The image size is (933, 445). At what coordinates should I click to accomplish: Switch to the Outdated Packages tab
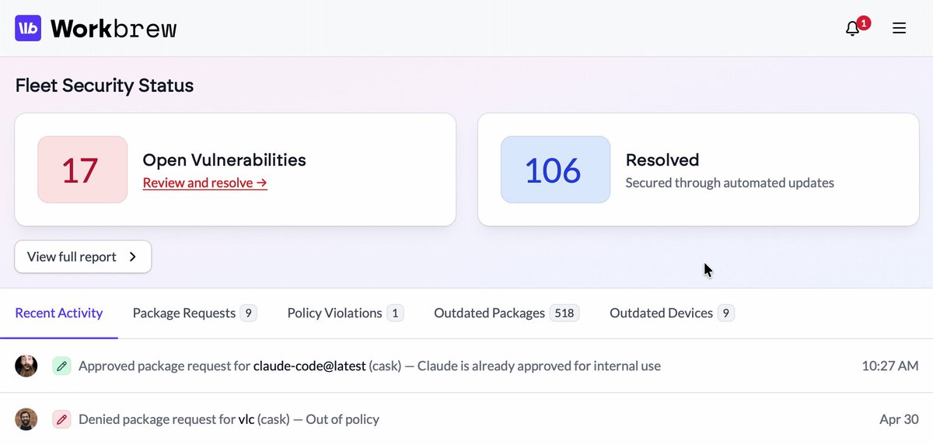pyautogui.click(x=506, y=313)
